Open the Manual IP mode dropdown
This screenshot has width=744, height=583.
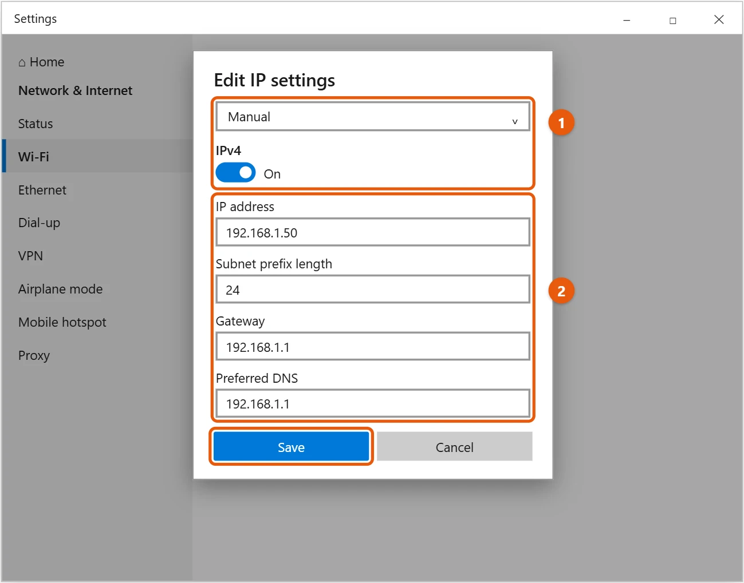373,117
